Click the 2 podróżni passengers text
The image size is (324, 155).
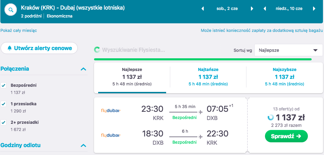point(31,16)
